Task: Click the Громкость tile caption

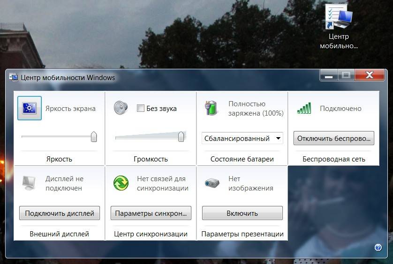Action: click(151, 159)
